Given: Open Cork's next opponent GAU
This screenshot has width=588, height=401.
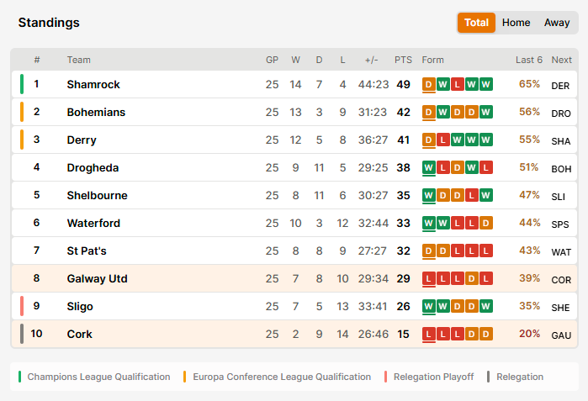Looking at the screenshot, I should tap(561, 335).
